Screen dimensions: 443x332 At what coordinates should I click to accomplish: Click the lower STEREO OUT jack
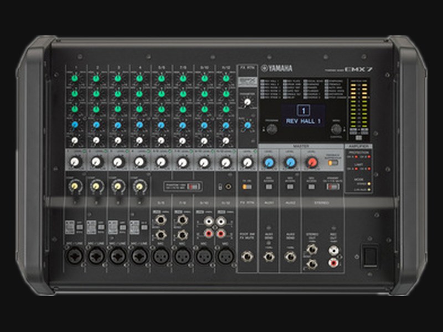point(312,264)
